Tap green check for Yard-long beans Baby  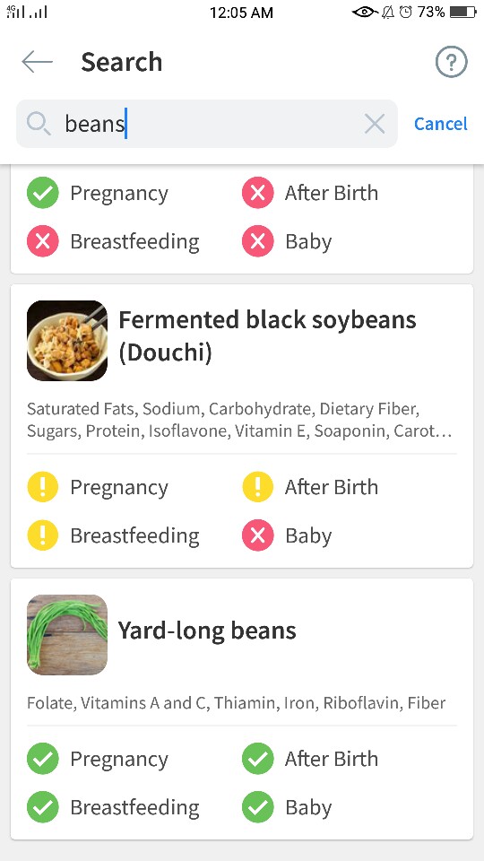[x=258, y=807]
